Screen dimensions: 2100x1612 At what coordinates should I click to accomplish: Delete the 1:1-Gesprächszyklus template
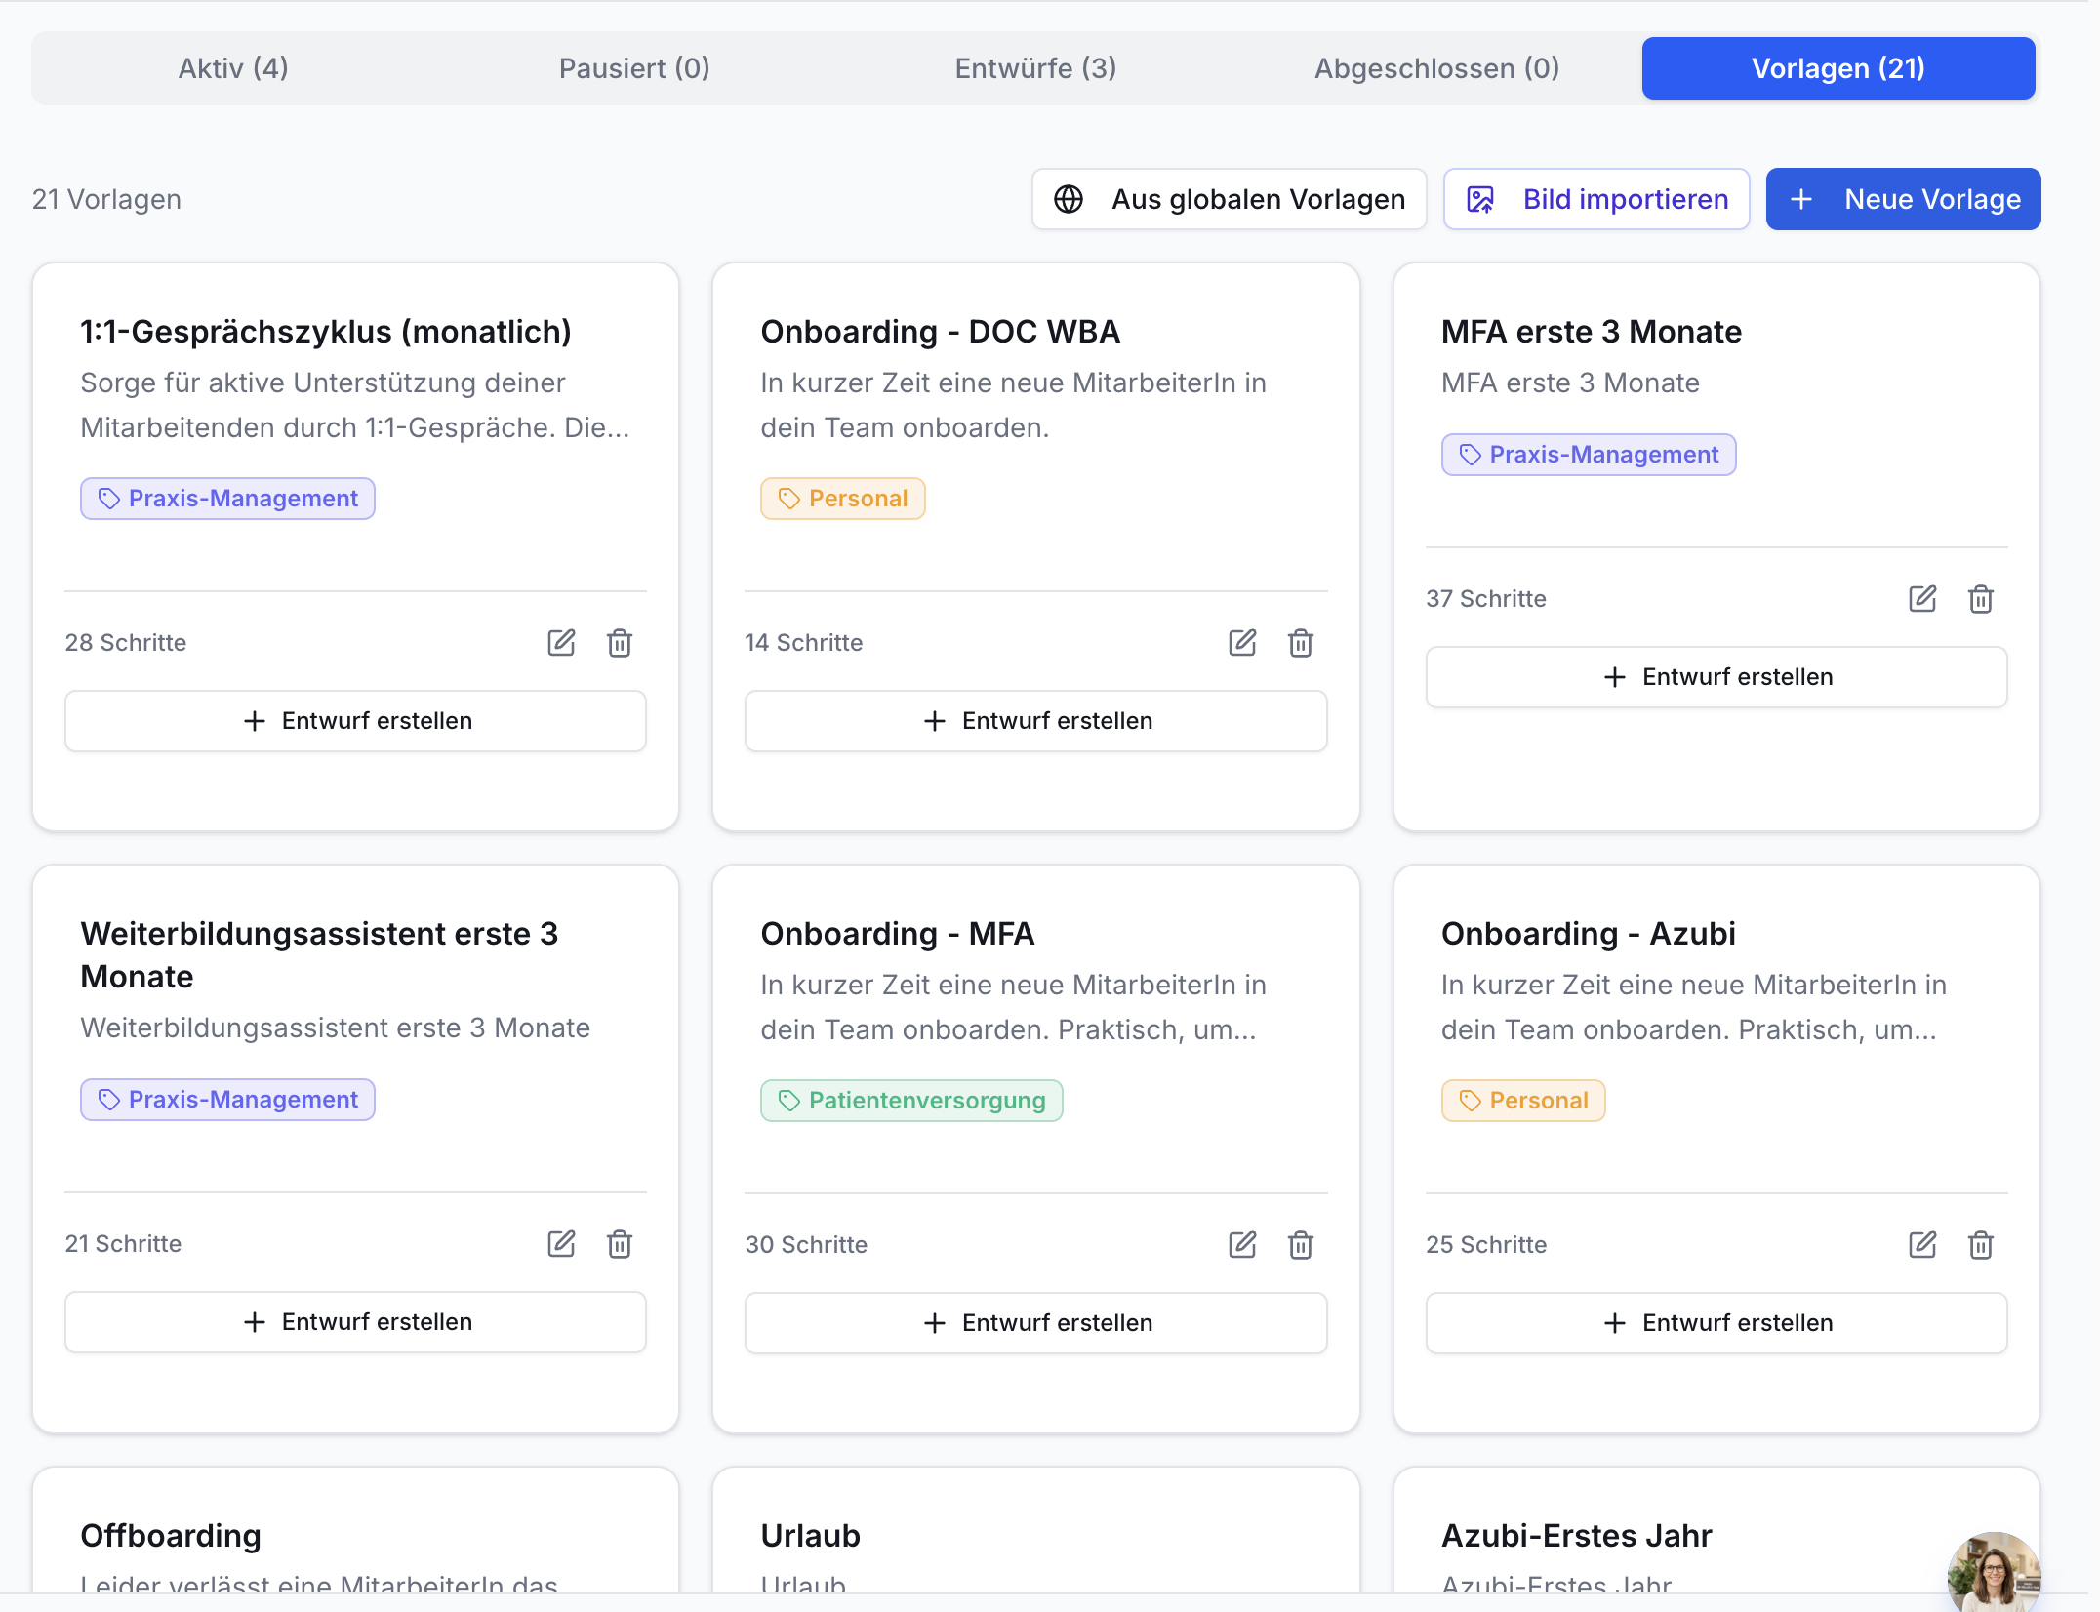tap(620, 643)
